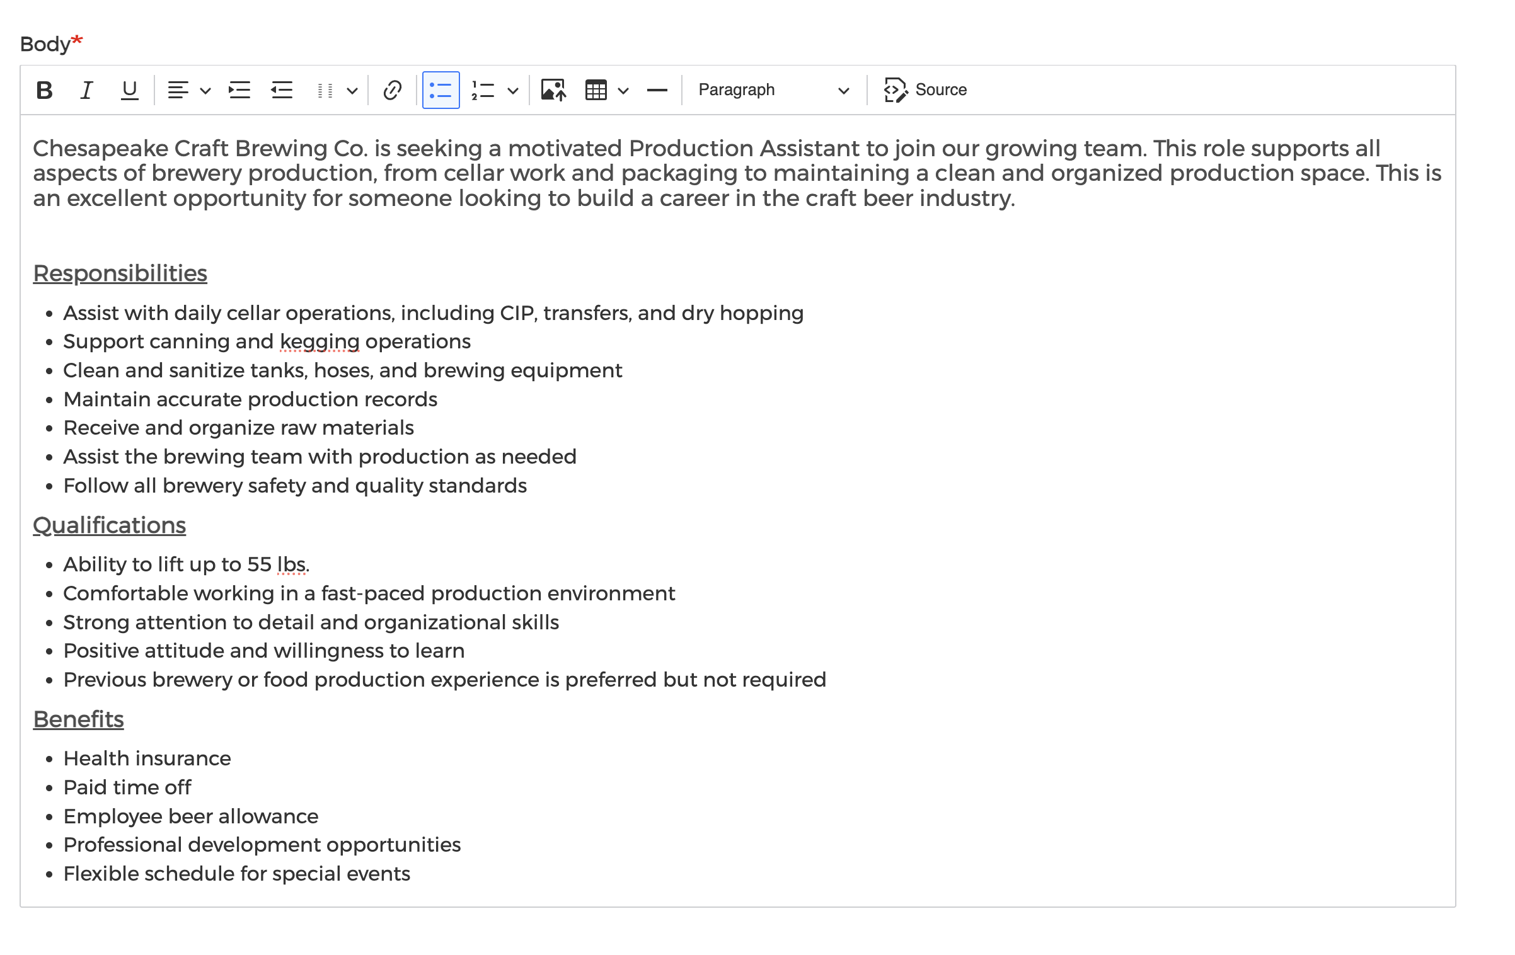Click the underlined word lbs
Image resolution: width=1515 pixels, height=955 pixels.
point(292,564)
